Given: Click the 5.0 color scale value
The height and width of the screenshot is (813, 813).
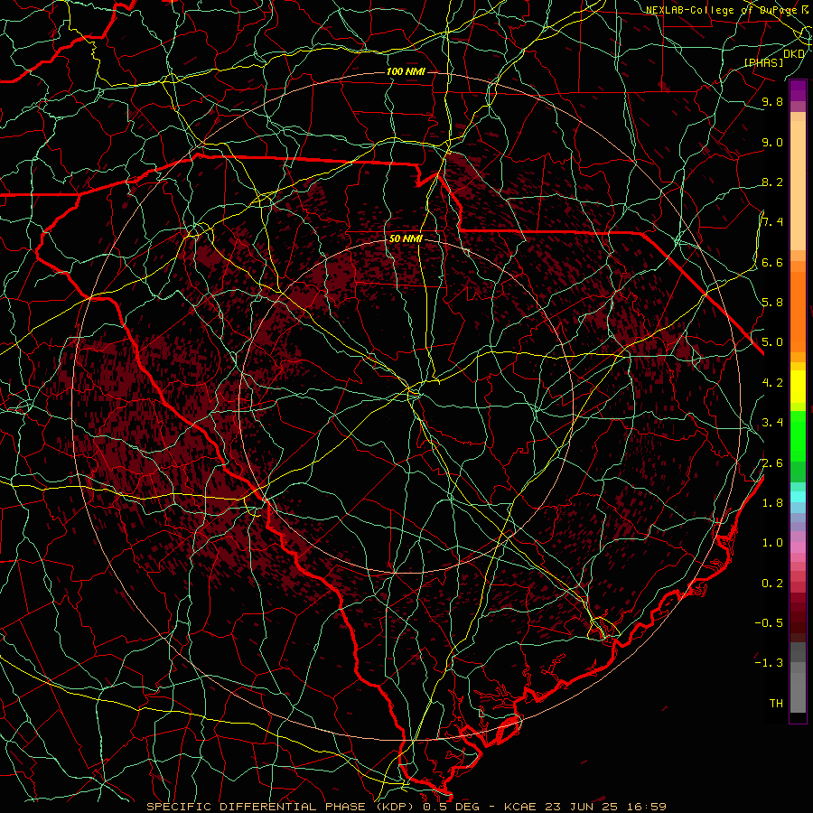Looking at the screenshot, I should (772, 342).
